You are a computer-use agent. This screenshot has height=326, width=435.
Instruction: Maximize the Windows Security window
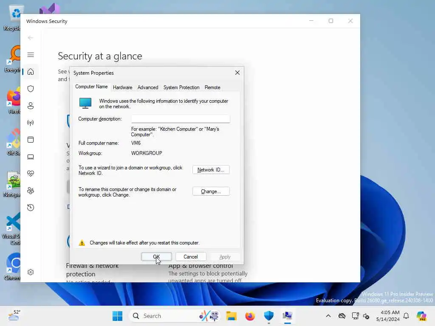coord(330,21)
